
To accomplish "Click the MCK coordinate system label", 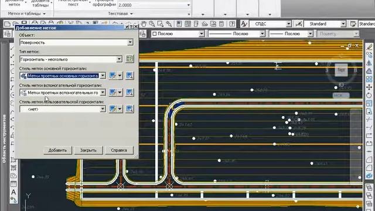I will (x=341, y=95).
